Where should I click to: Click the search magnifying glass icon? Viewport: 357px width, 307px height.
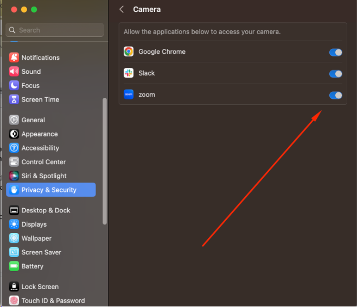coord(12,30)
